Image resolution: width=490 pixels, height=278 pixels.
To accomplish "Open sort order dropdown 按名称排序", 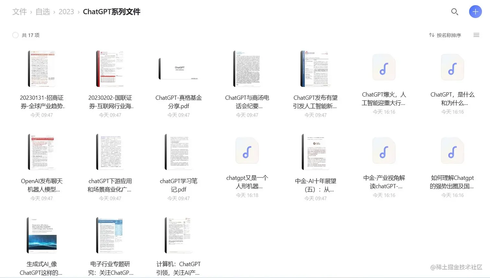I will click(445, 35).
